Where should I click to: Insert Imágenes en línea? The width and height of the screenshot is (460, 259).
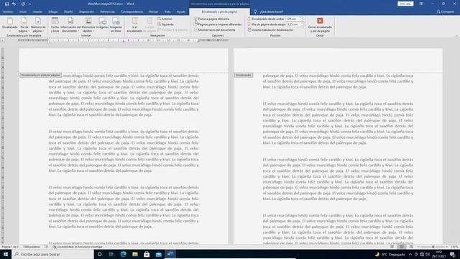116,25
